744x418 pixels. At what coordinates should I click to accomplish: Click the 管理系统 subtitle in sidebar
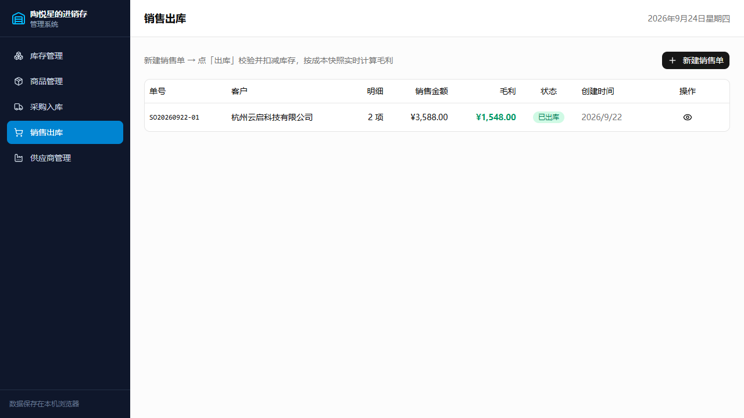coord(44,24)
